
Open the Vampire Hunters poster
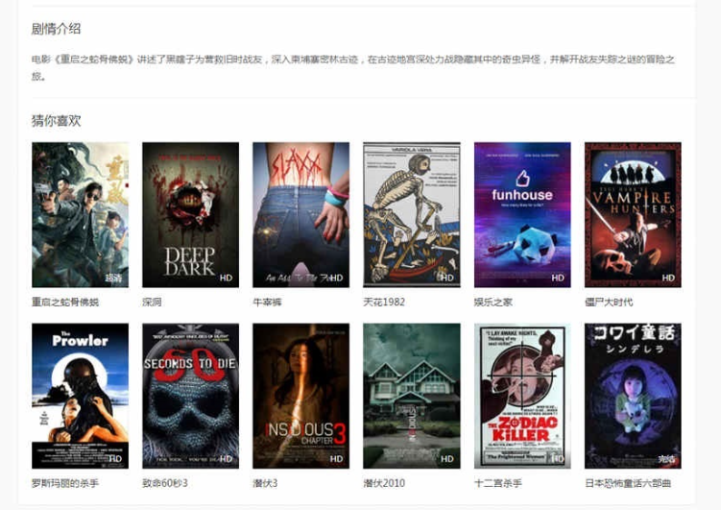[633, 214]
